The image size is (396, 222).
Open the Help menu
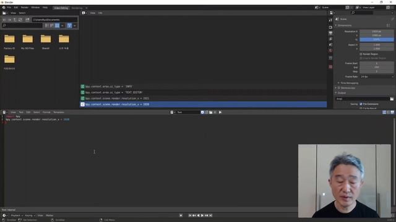(45, 7)
